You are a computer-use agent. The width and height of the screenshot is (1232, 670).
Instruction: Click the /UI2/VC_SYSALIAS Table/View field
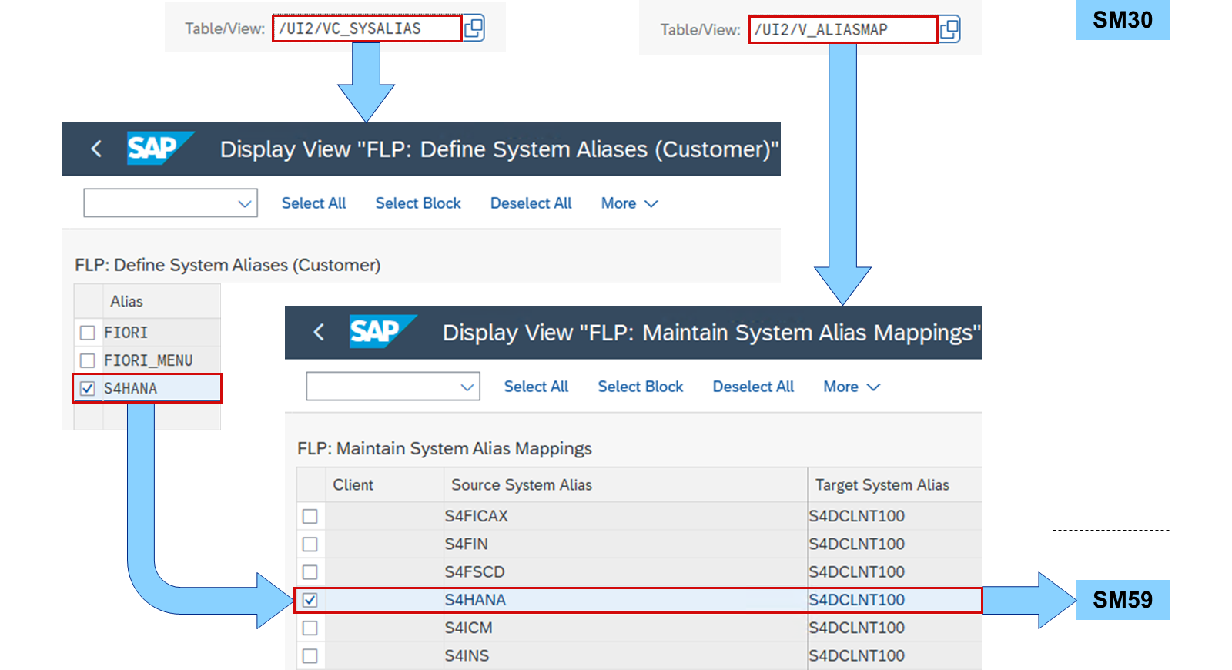[x=367, y=28]
